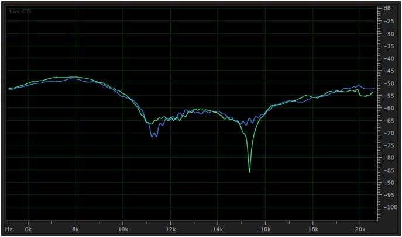This screenshot has width=402, height=237.
Task: Click the -100 value on the dB scale
Action: [x=387, y=207]
